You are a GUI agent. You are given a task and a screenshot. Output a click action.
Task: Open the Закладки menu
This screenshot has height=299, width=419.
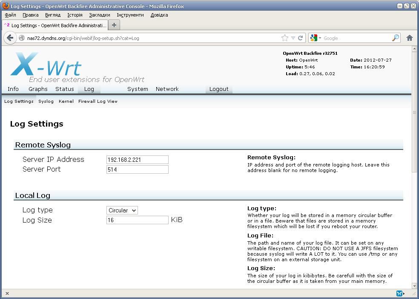click(100, 15)
